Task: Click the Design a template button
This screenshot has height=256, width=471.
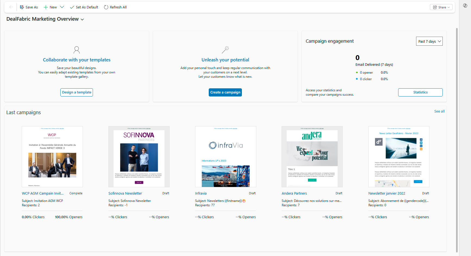Action: coord(77,92)
